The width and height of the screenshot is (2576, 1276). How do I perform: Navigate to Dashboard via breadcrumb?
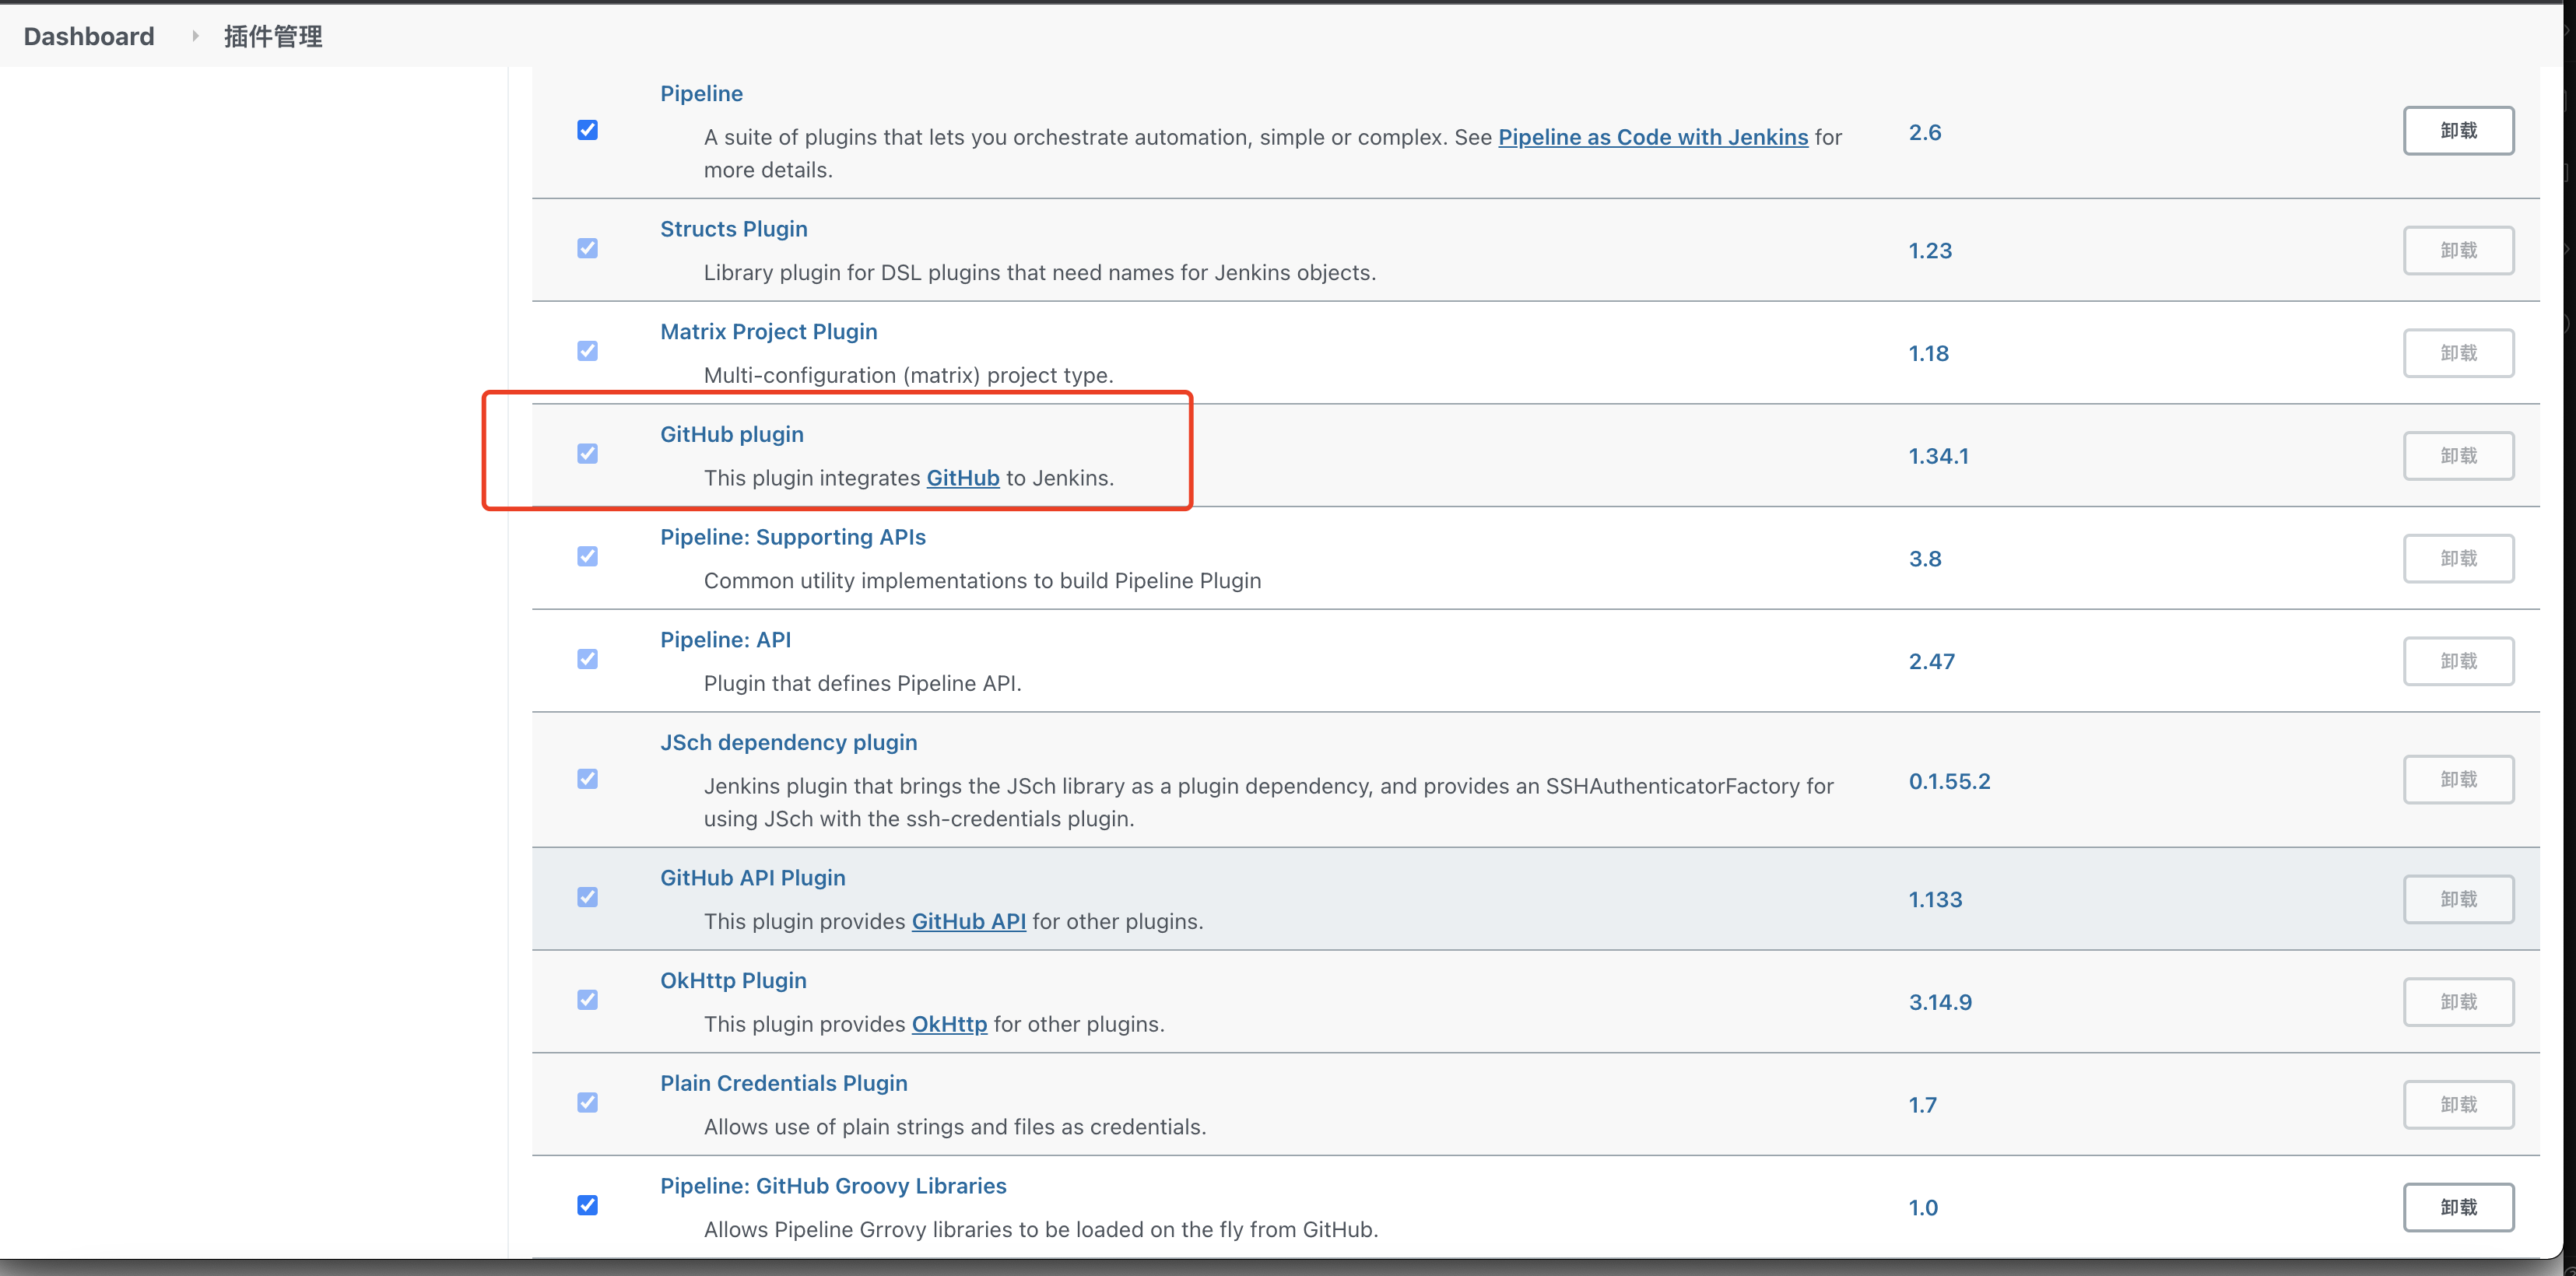coord(88,36)
